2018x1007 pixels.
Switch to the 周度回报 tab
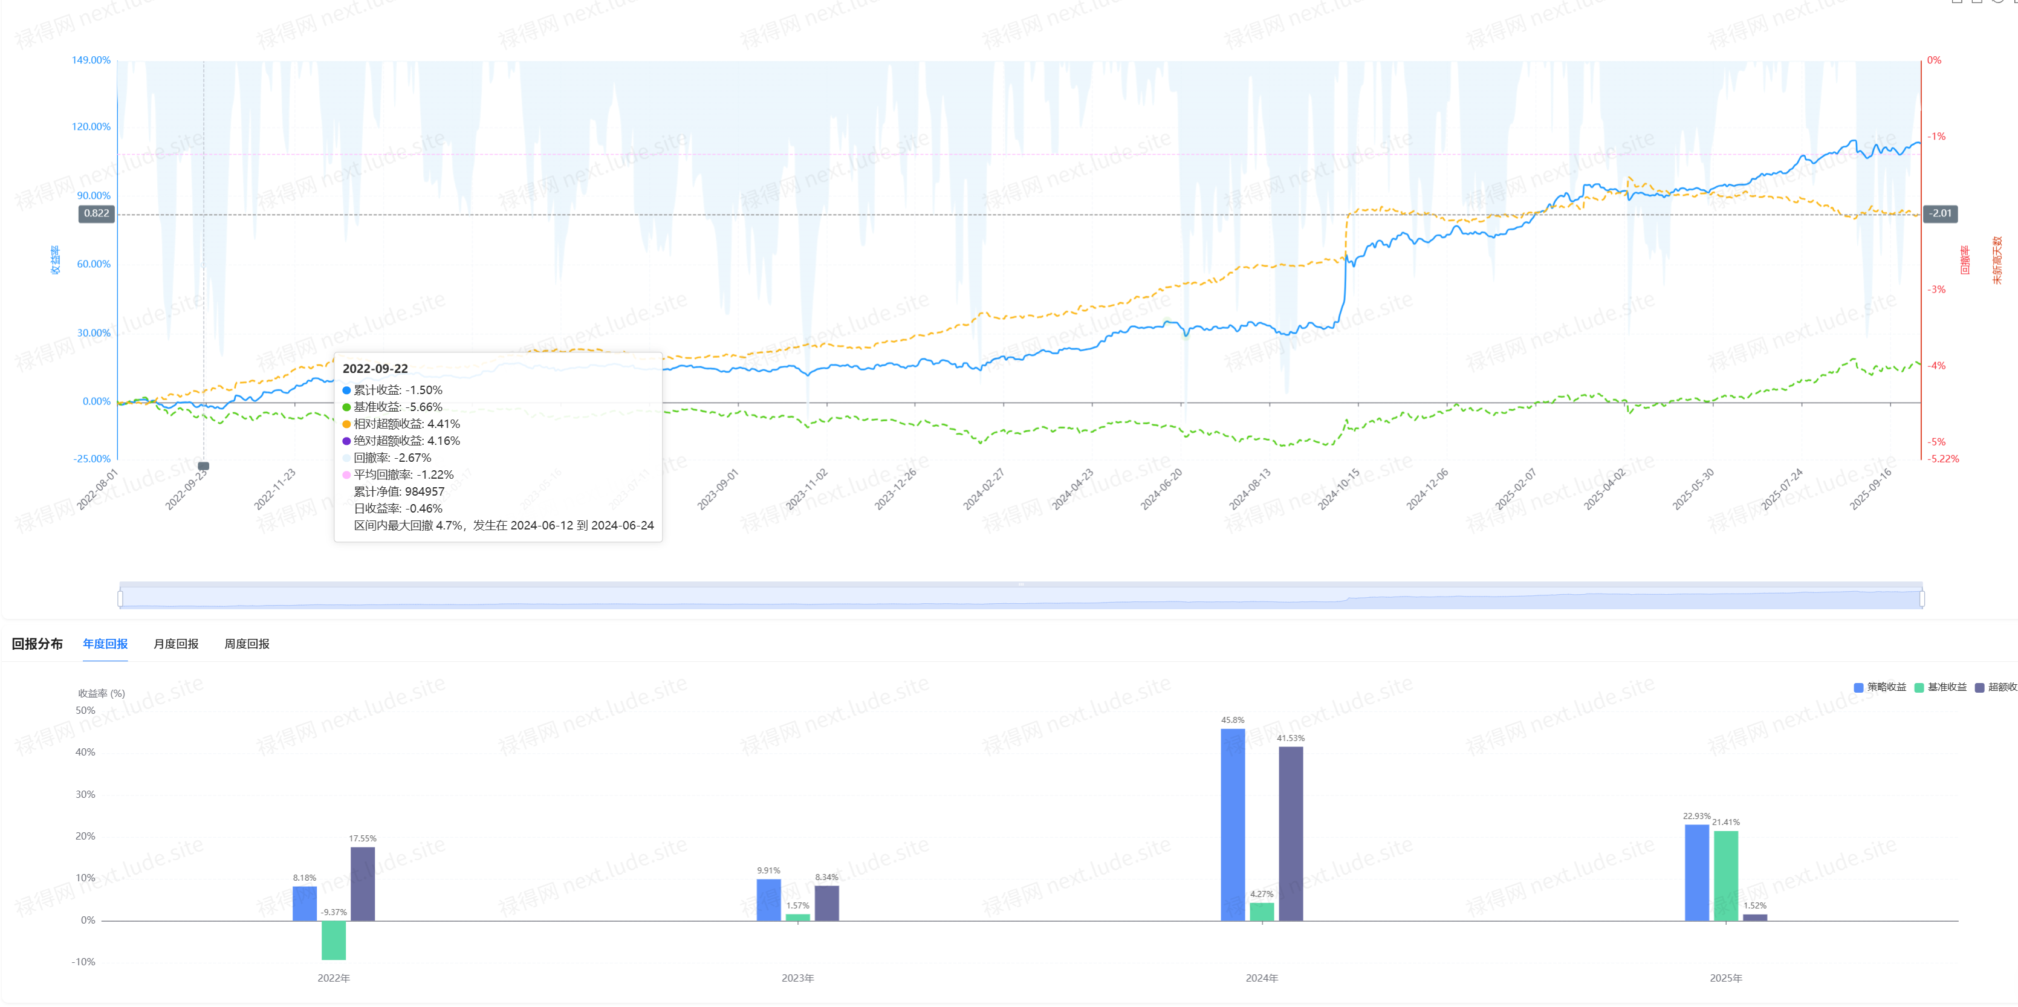tap(247, 644)
